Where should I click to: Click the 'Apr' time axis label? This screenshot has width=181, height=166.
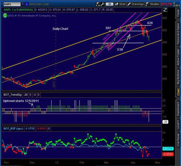(x=133, y=162)
